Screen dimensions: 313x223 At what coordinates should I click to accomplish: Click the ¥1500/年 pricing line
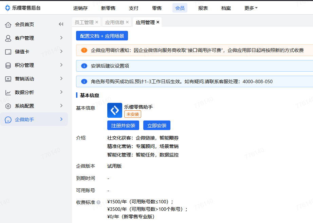[x=140, y=202]
